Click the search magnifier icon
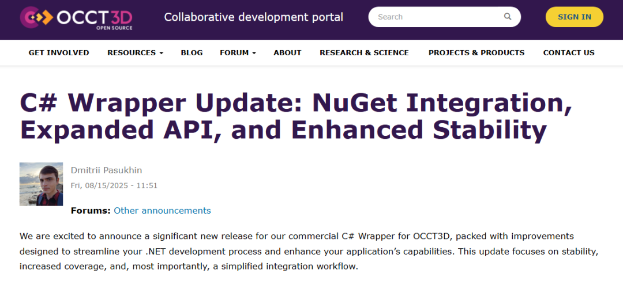The width and height of the screenshot is (623, 281). [508, 17]
